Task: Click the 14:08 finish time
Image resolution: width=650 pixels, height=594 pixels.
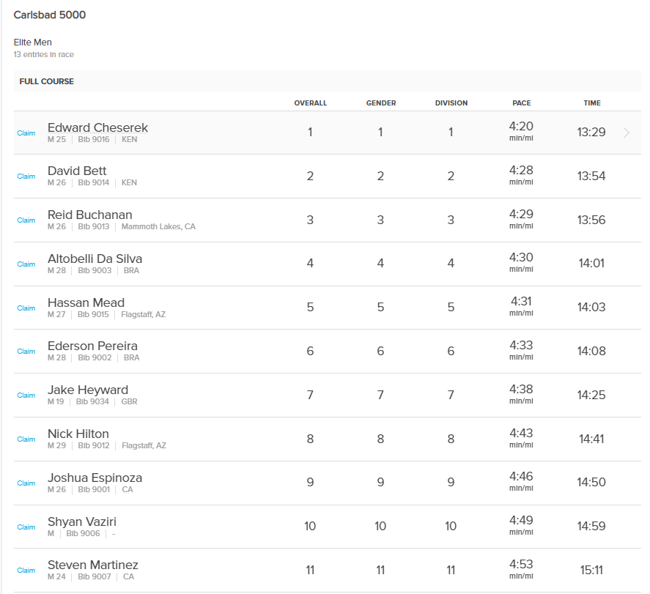Action: point(591,351)
